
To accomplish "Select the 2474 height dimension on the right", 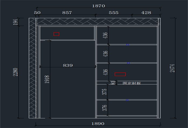I will 173,68.
